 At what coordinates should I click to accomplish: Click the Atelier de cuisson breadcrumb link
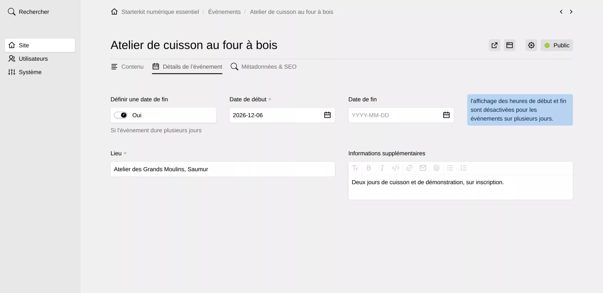[291, 12]
